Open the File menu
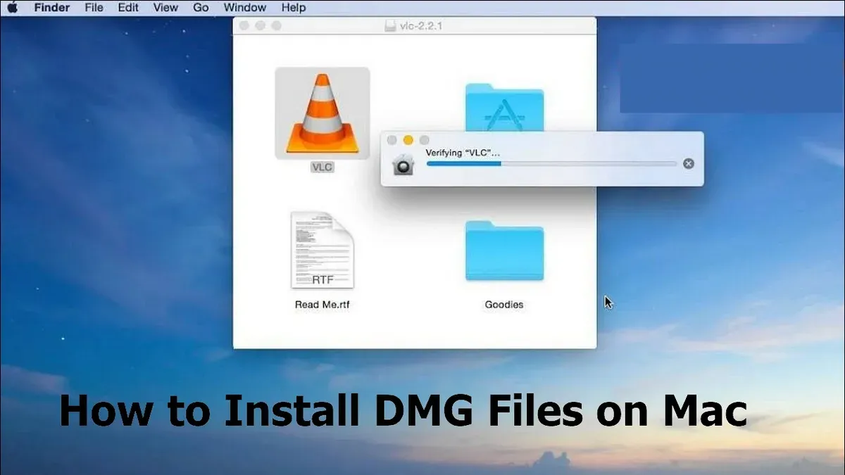The height and width of the screenshot is (475, 845). [94, 8]
